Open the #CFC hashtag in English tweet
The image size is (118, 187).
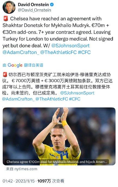[x=84, y=52]
